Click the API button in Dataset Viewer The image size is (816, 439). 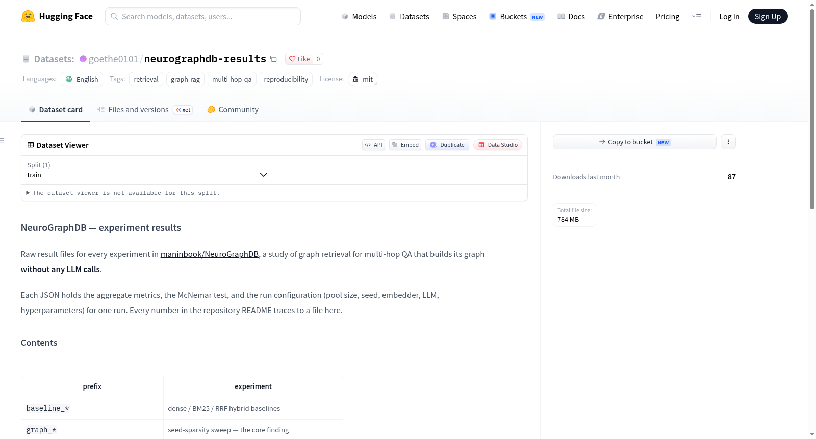click(373, 145)
